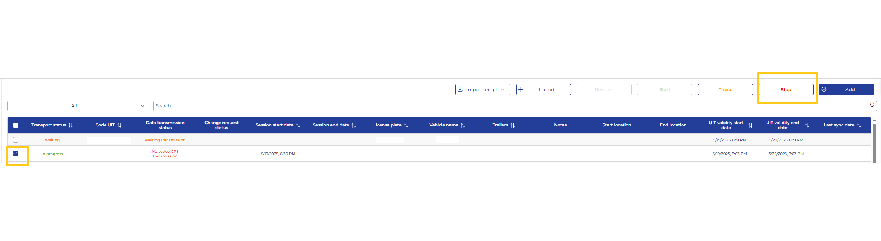Click the Stop button
Screen dimensions: 881x241
coord(786,90)
